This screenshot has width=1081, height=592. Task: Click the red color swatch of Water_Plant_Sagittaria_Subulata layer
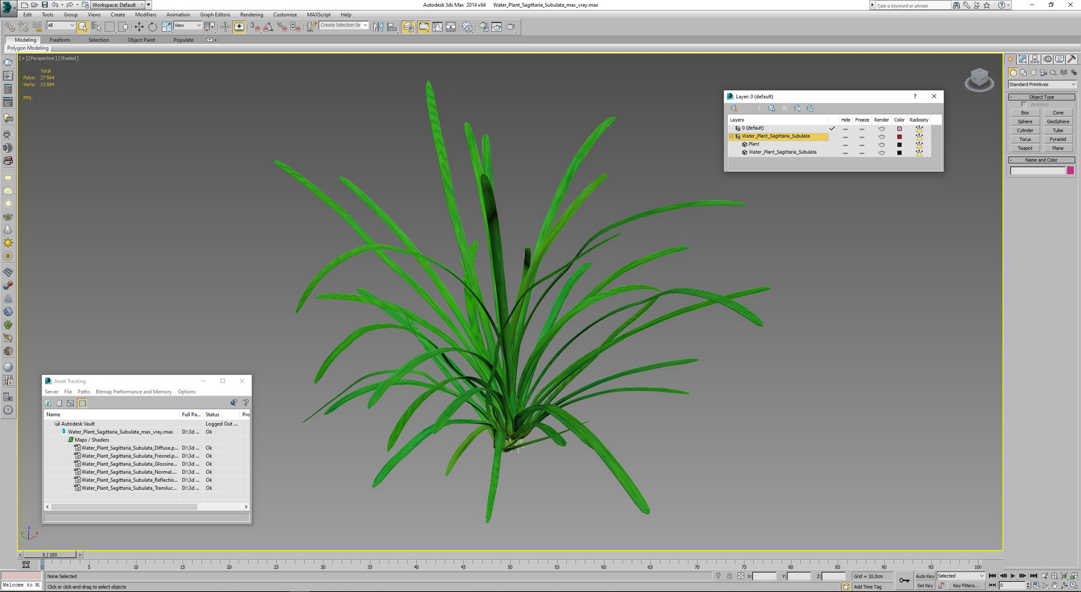click(x=899, y=137)
